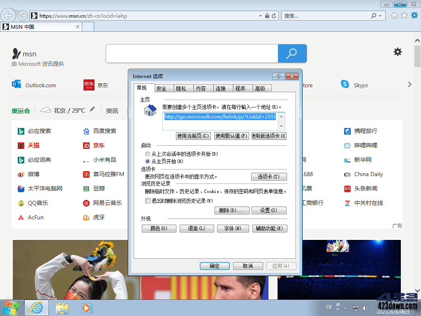
Task: Click the MSN search magnifier button
Action: point(292,53)
